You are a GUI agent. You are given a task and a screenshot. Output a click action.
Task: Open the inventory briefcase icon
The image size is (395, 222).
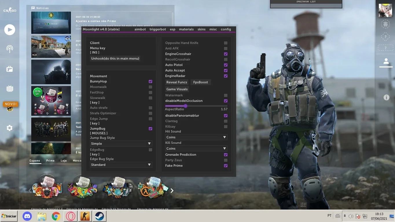10,69
